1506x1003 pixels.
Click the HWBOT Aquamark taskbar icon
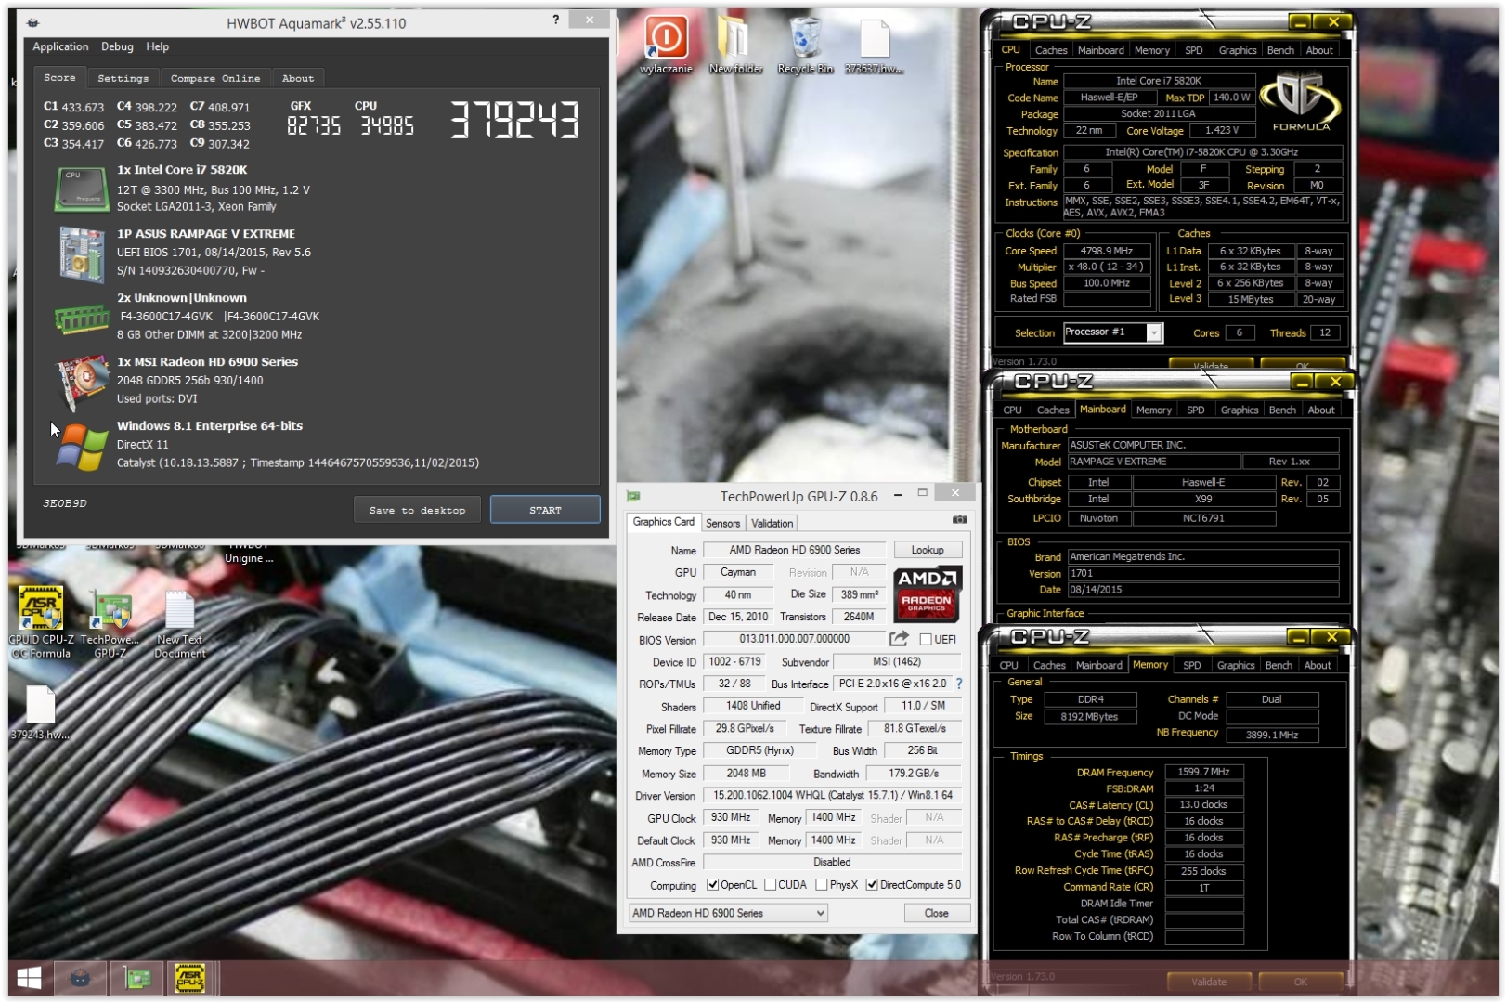[x=81, y=978]
